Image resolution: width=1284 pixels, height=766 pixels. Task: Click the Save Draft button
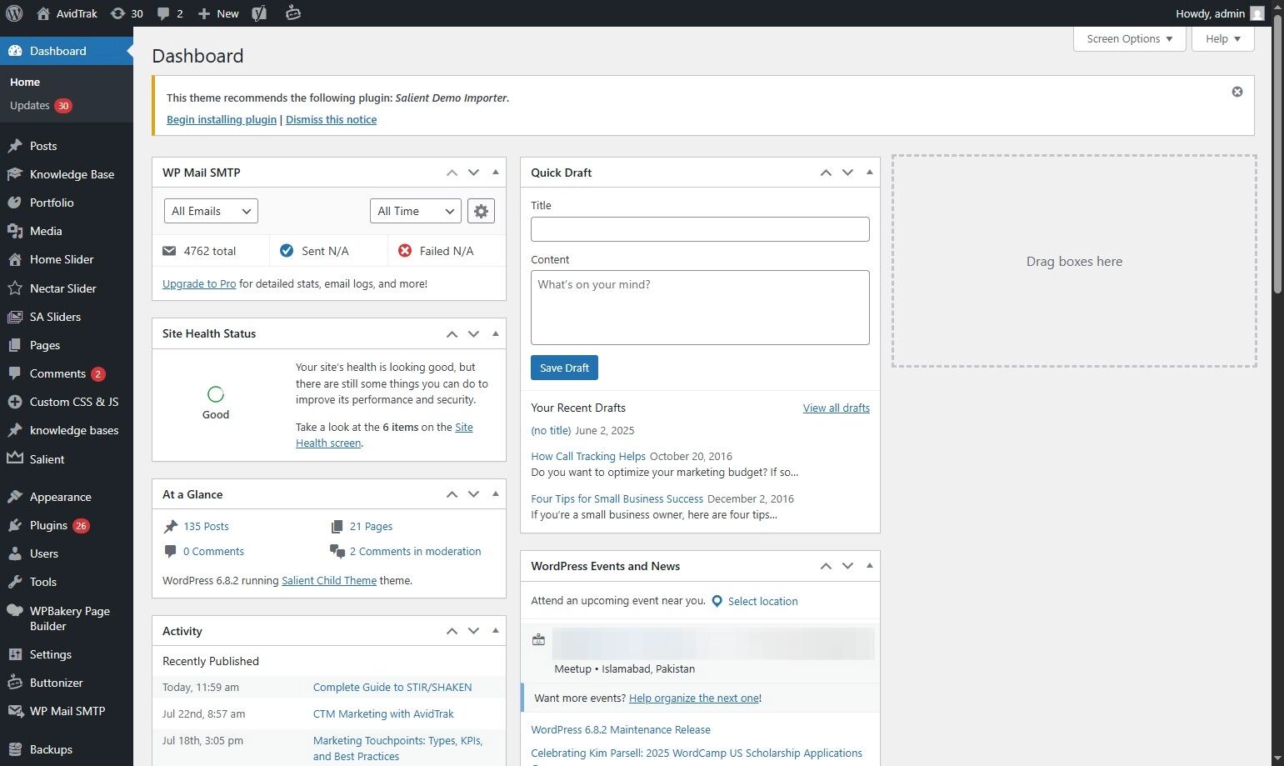(564, 368)
